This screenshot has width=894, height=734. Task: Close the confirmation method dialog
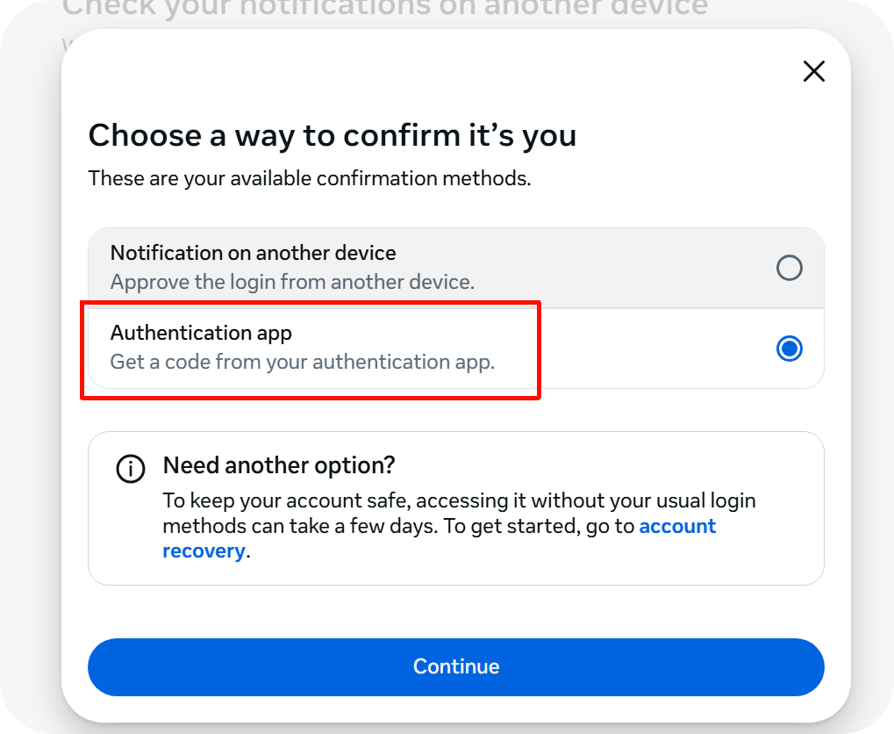(814, 72)
